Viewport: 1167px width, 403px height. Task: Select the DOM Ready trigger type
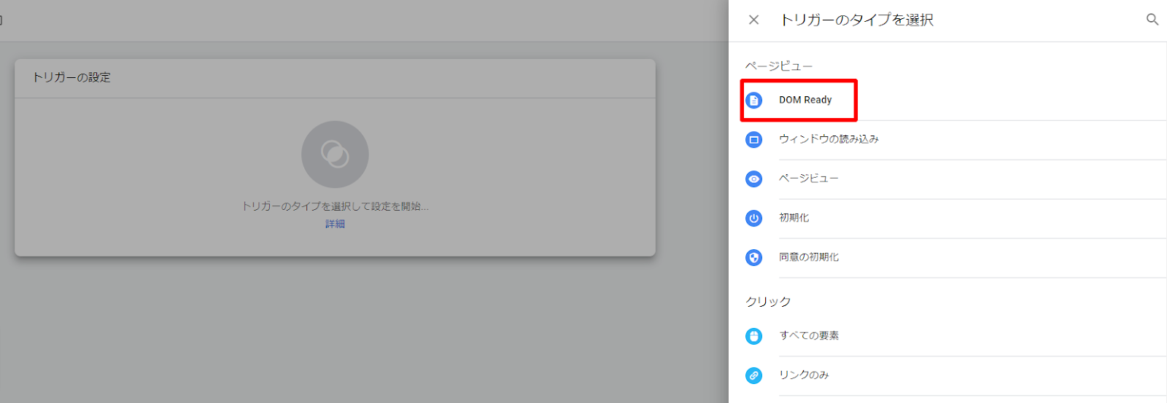point(805,100)
